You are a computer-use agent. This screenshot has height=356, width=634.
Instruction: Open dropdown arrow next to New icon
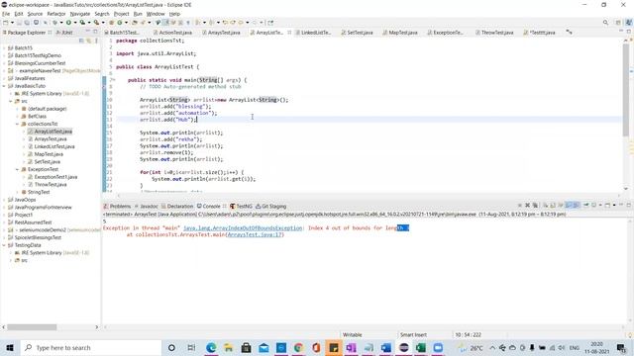(x=12, y=23)
